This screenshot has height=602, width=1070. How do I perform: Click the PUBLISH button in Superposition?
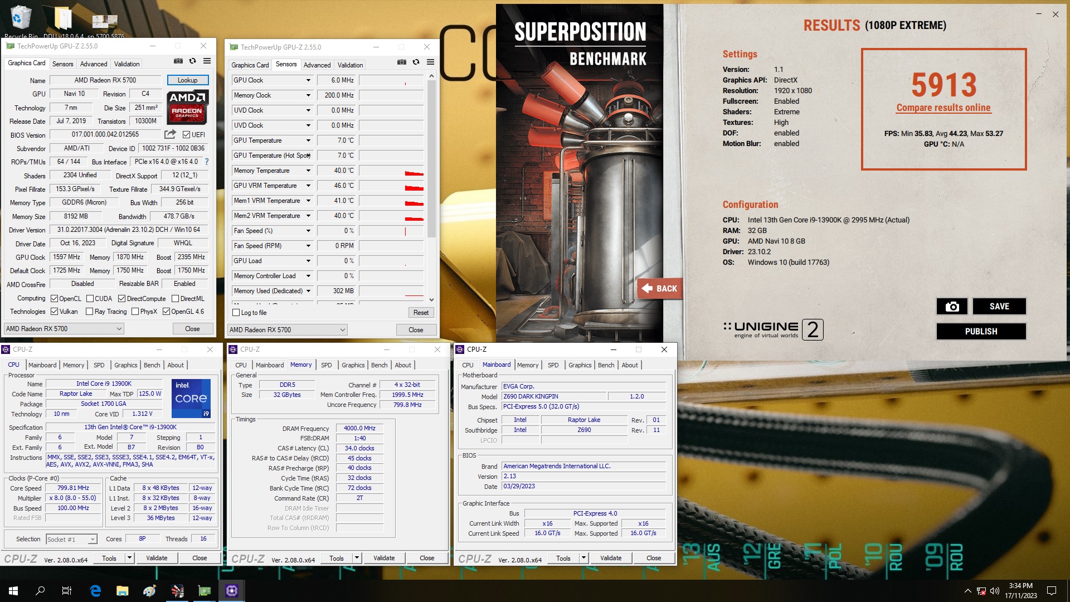[x=981, y=331]
